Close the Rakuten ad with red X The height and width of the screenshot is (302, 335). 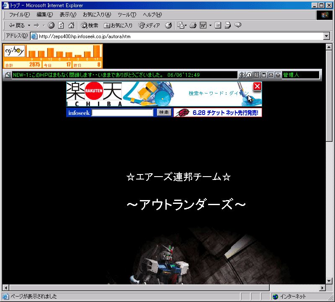tap(257, 86)
